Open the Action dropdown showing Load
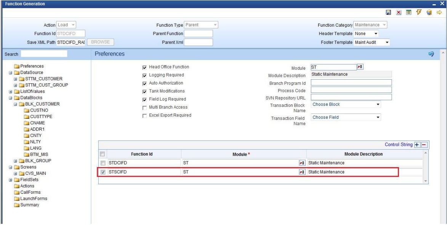Image resolution: width=447 pixels, height=225 pixels. click(x=66, y=25)
